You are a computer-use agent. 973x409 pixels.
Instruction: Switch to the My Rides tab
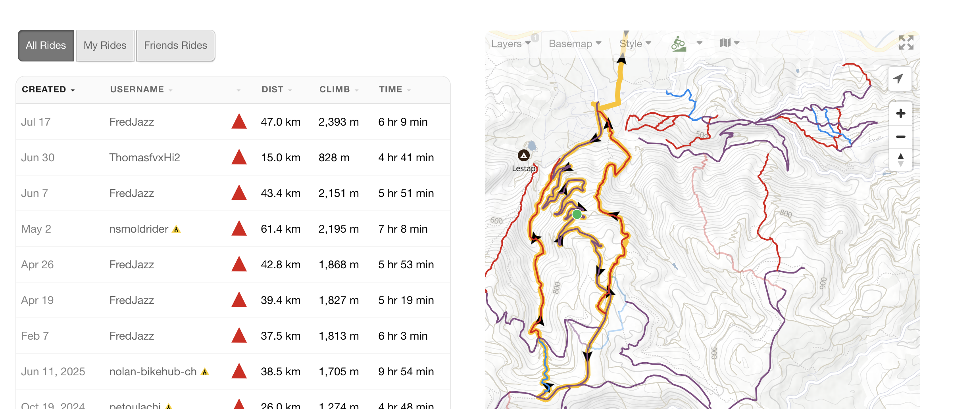coord(105,46)
